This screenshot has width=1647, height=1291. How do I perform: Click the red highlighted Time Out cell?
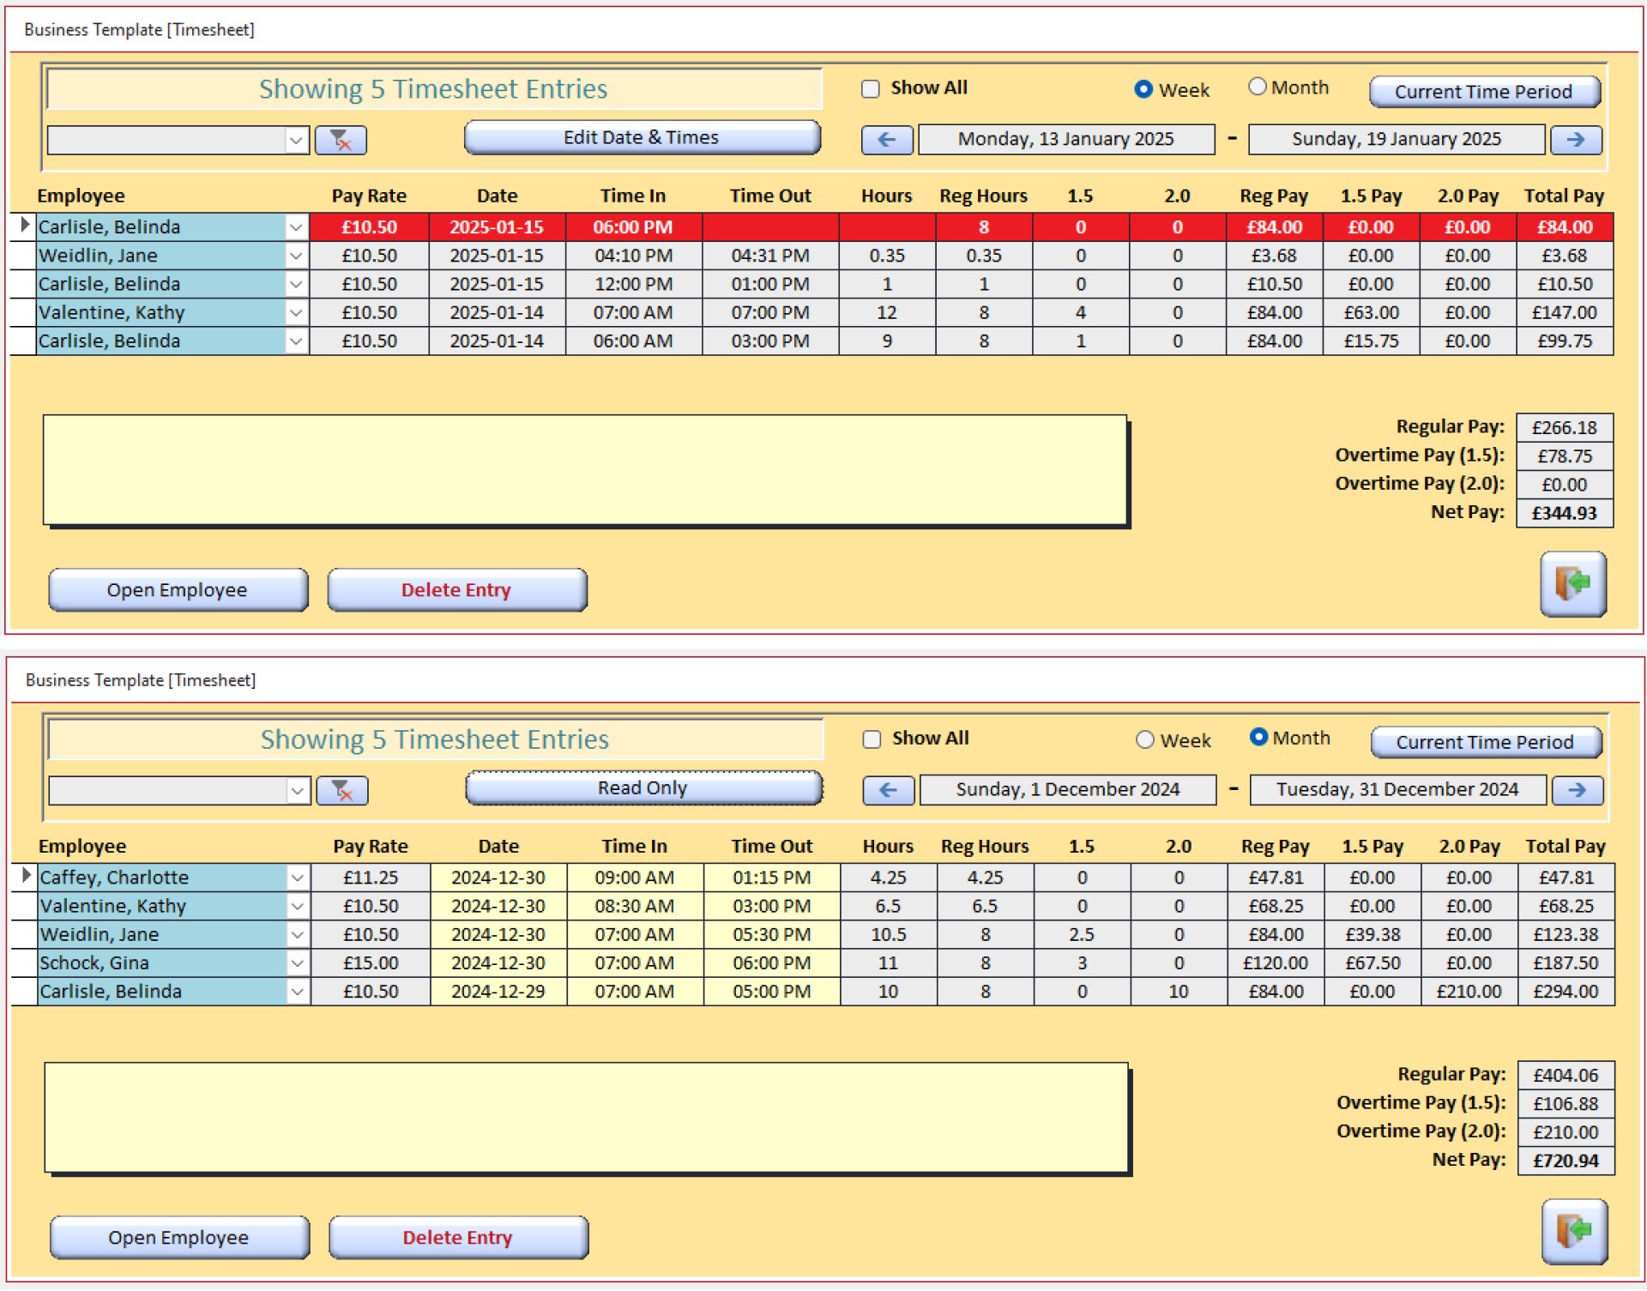[769, 227]
